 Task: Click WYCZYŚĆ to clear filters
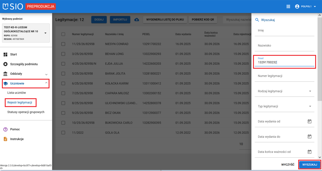point(288,165)
